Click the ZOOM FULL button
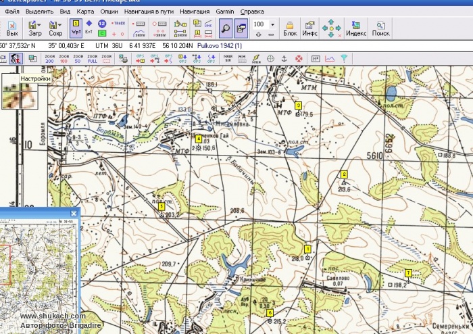The width and height of the screenshot is (473, 334). point(93,59)
